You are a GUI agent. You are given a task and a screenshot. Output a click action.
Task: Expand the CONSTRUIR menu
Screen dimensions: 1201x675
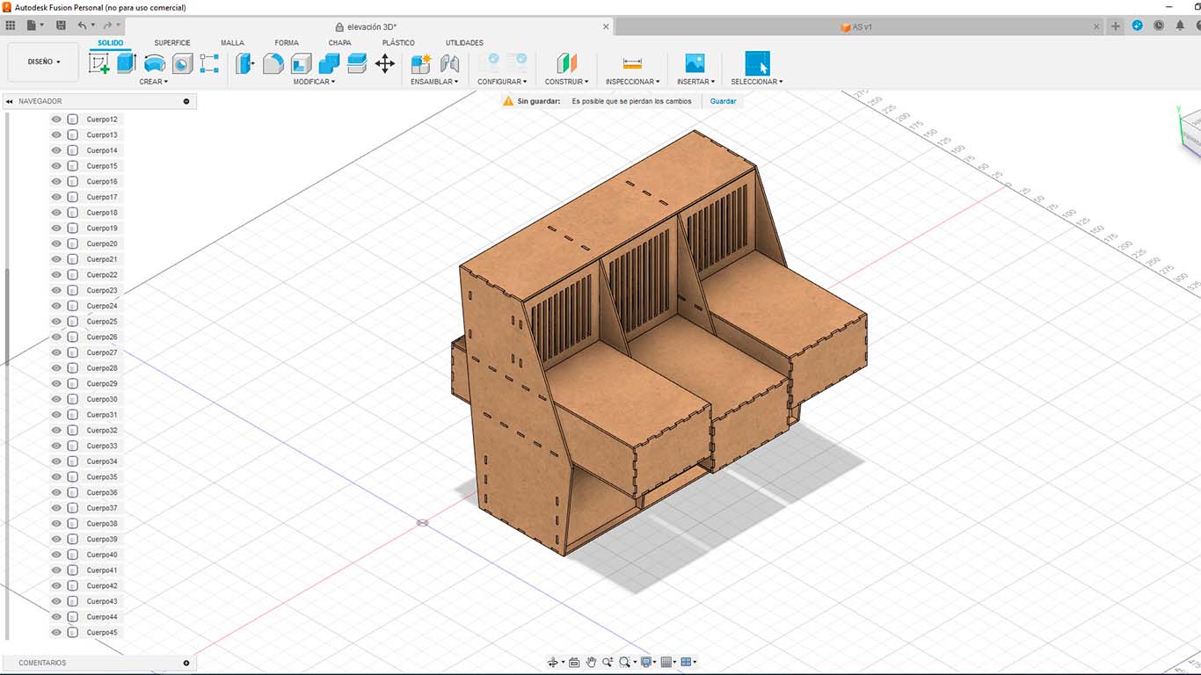[x=566, y=82]
